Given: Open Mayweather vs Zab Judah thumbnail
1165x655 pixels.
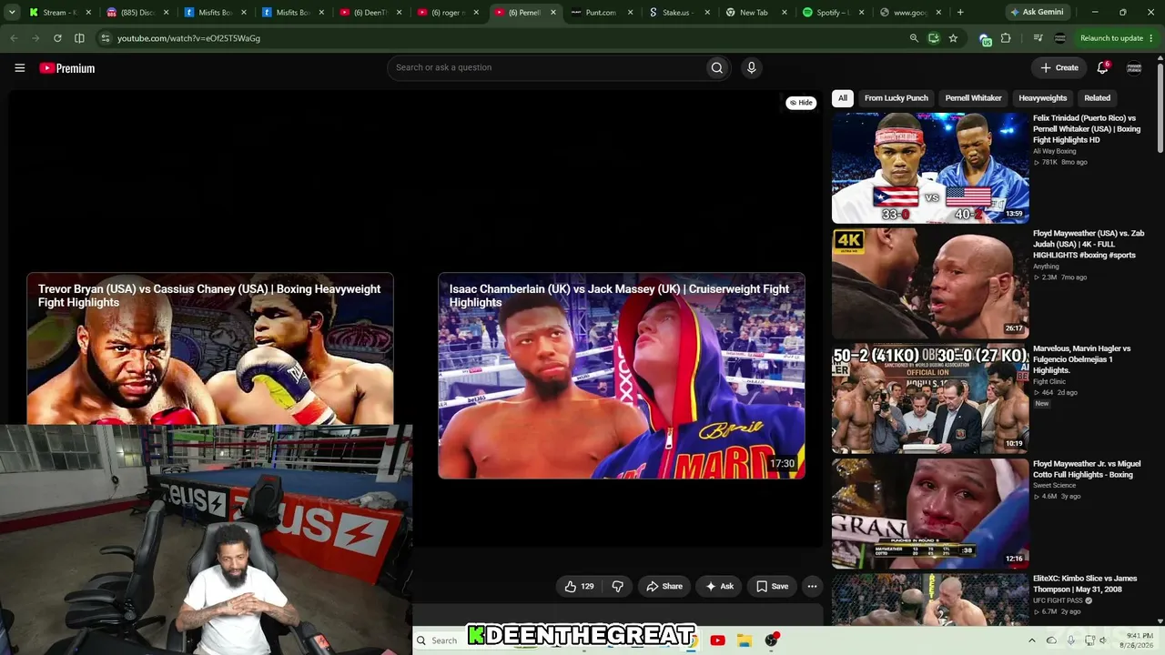Looking at the screenshot, I should click(x=930, y=284).
